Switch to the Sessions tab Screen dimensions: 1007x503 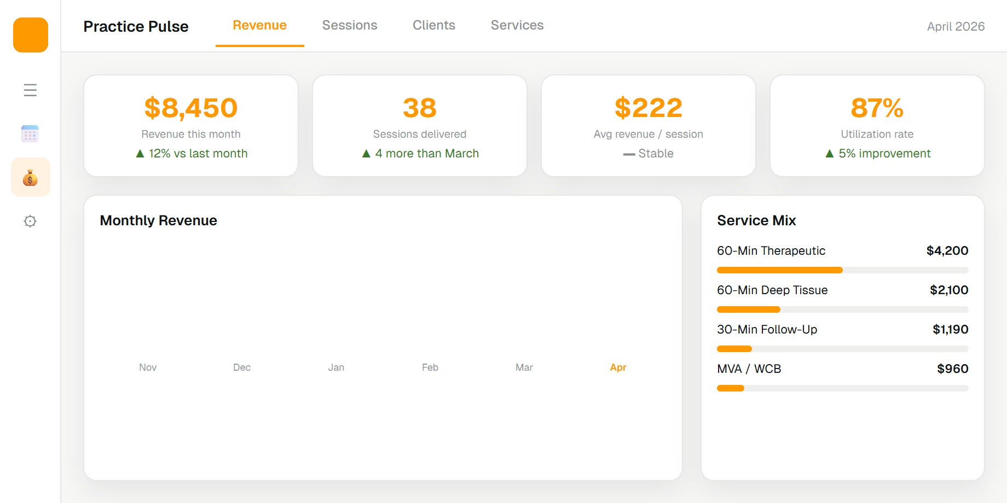click(350, 25)
